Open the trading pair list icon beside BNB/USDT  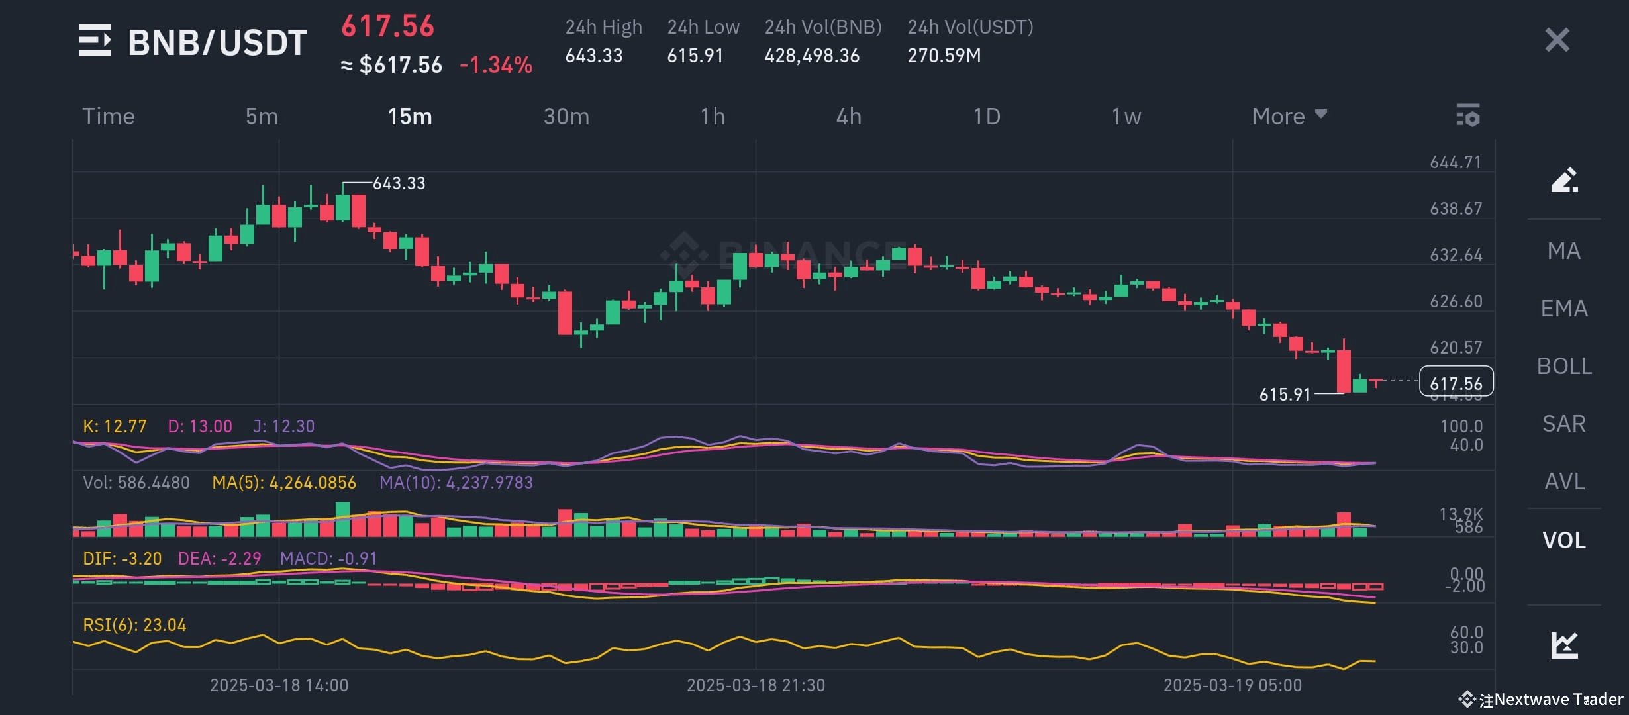pyautogui.click(x=97, y=40)
